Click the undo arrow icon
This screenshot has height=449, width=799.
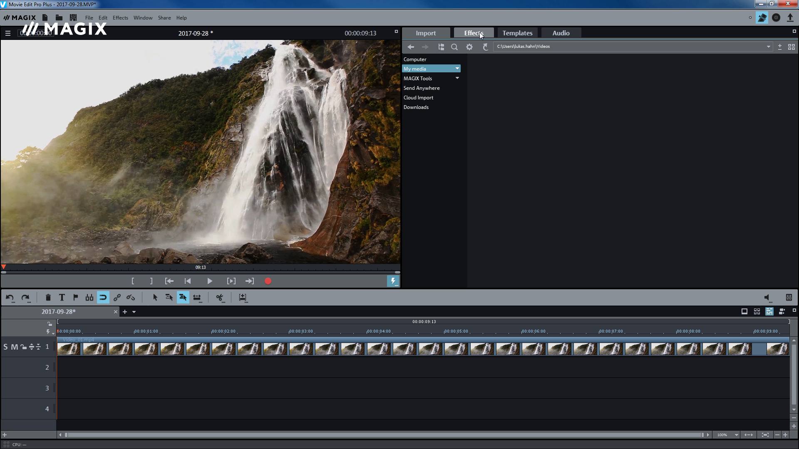tap(10, 297)
